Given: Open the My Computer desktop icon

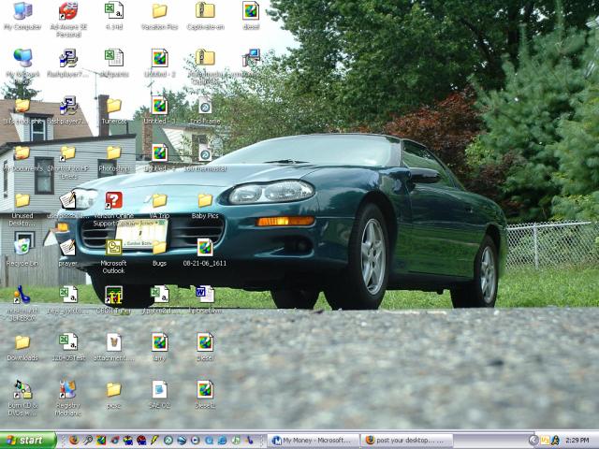Looking at the screenshot, I should click(x=22, y=12).
